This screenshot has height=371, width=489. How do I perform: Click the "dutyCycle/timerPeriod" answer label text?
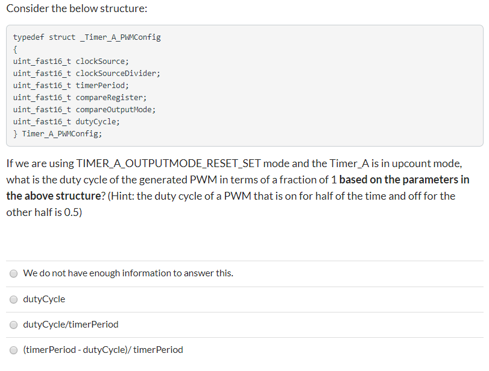(71, 324)
